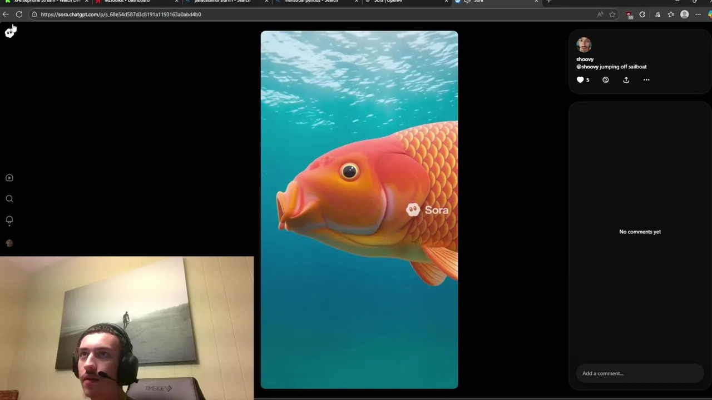Go back with the browser back arrow
The width and height of the screenshot is (712, 400).
coord(6,14)
